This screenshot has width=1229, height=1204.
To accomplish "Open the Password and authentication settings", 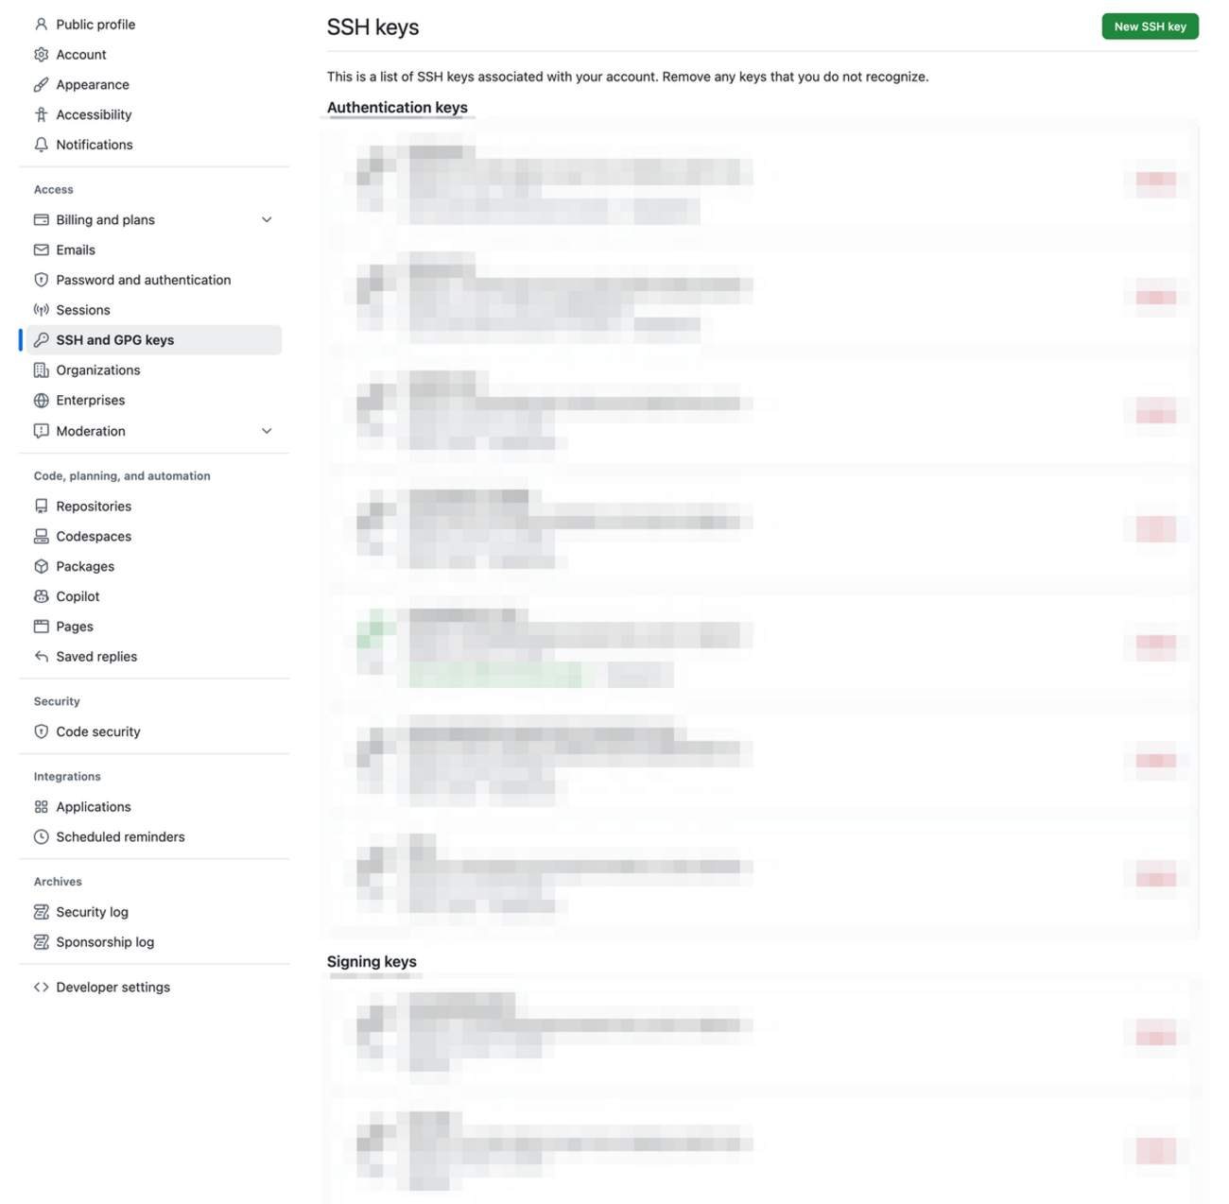I will tap(143, 279).
